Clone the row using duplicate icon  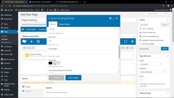tap(127, 48)
